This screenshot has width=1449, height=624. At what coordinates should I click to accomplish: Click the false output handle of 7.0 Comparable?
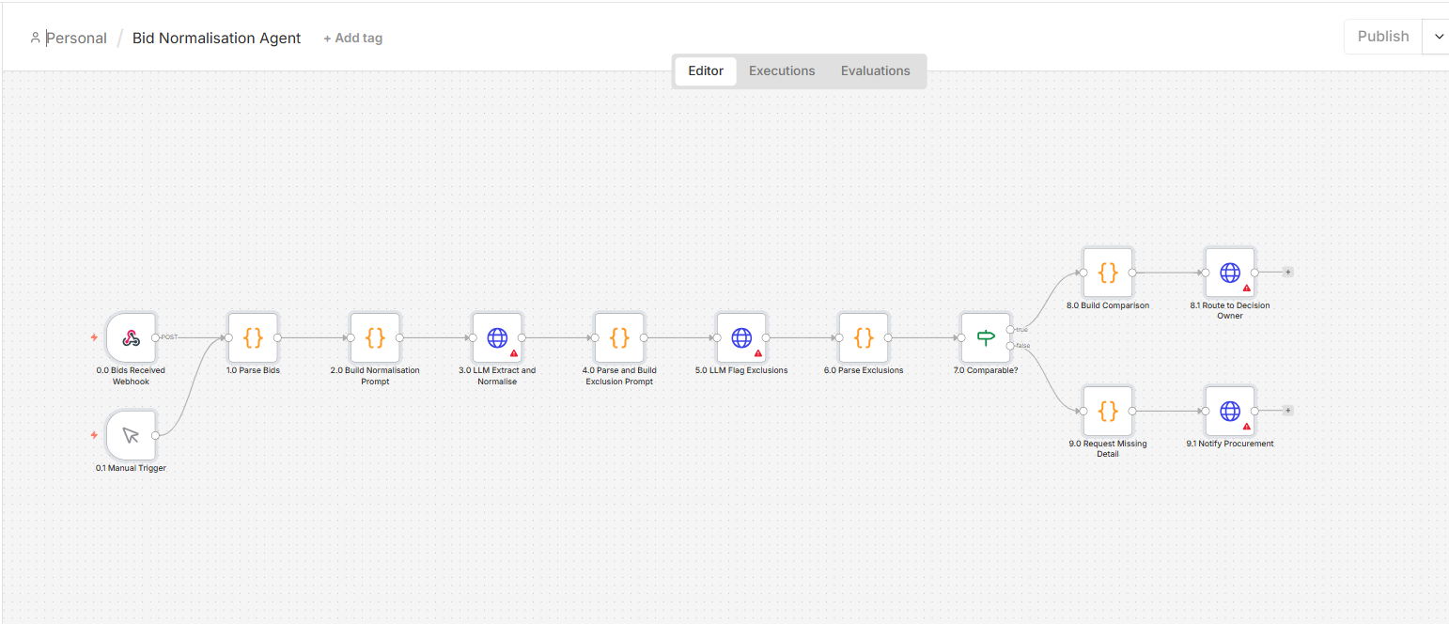coord(1010,346)
